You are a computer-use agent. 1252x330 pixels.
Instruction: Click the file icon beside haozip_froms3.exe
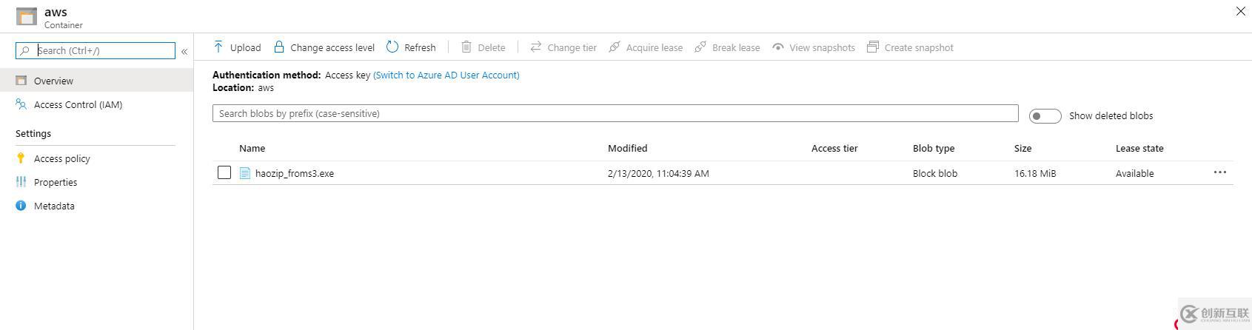tap(245, 173)
